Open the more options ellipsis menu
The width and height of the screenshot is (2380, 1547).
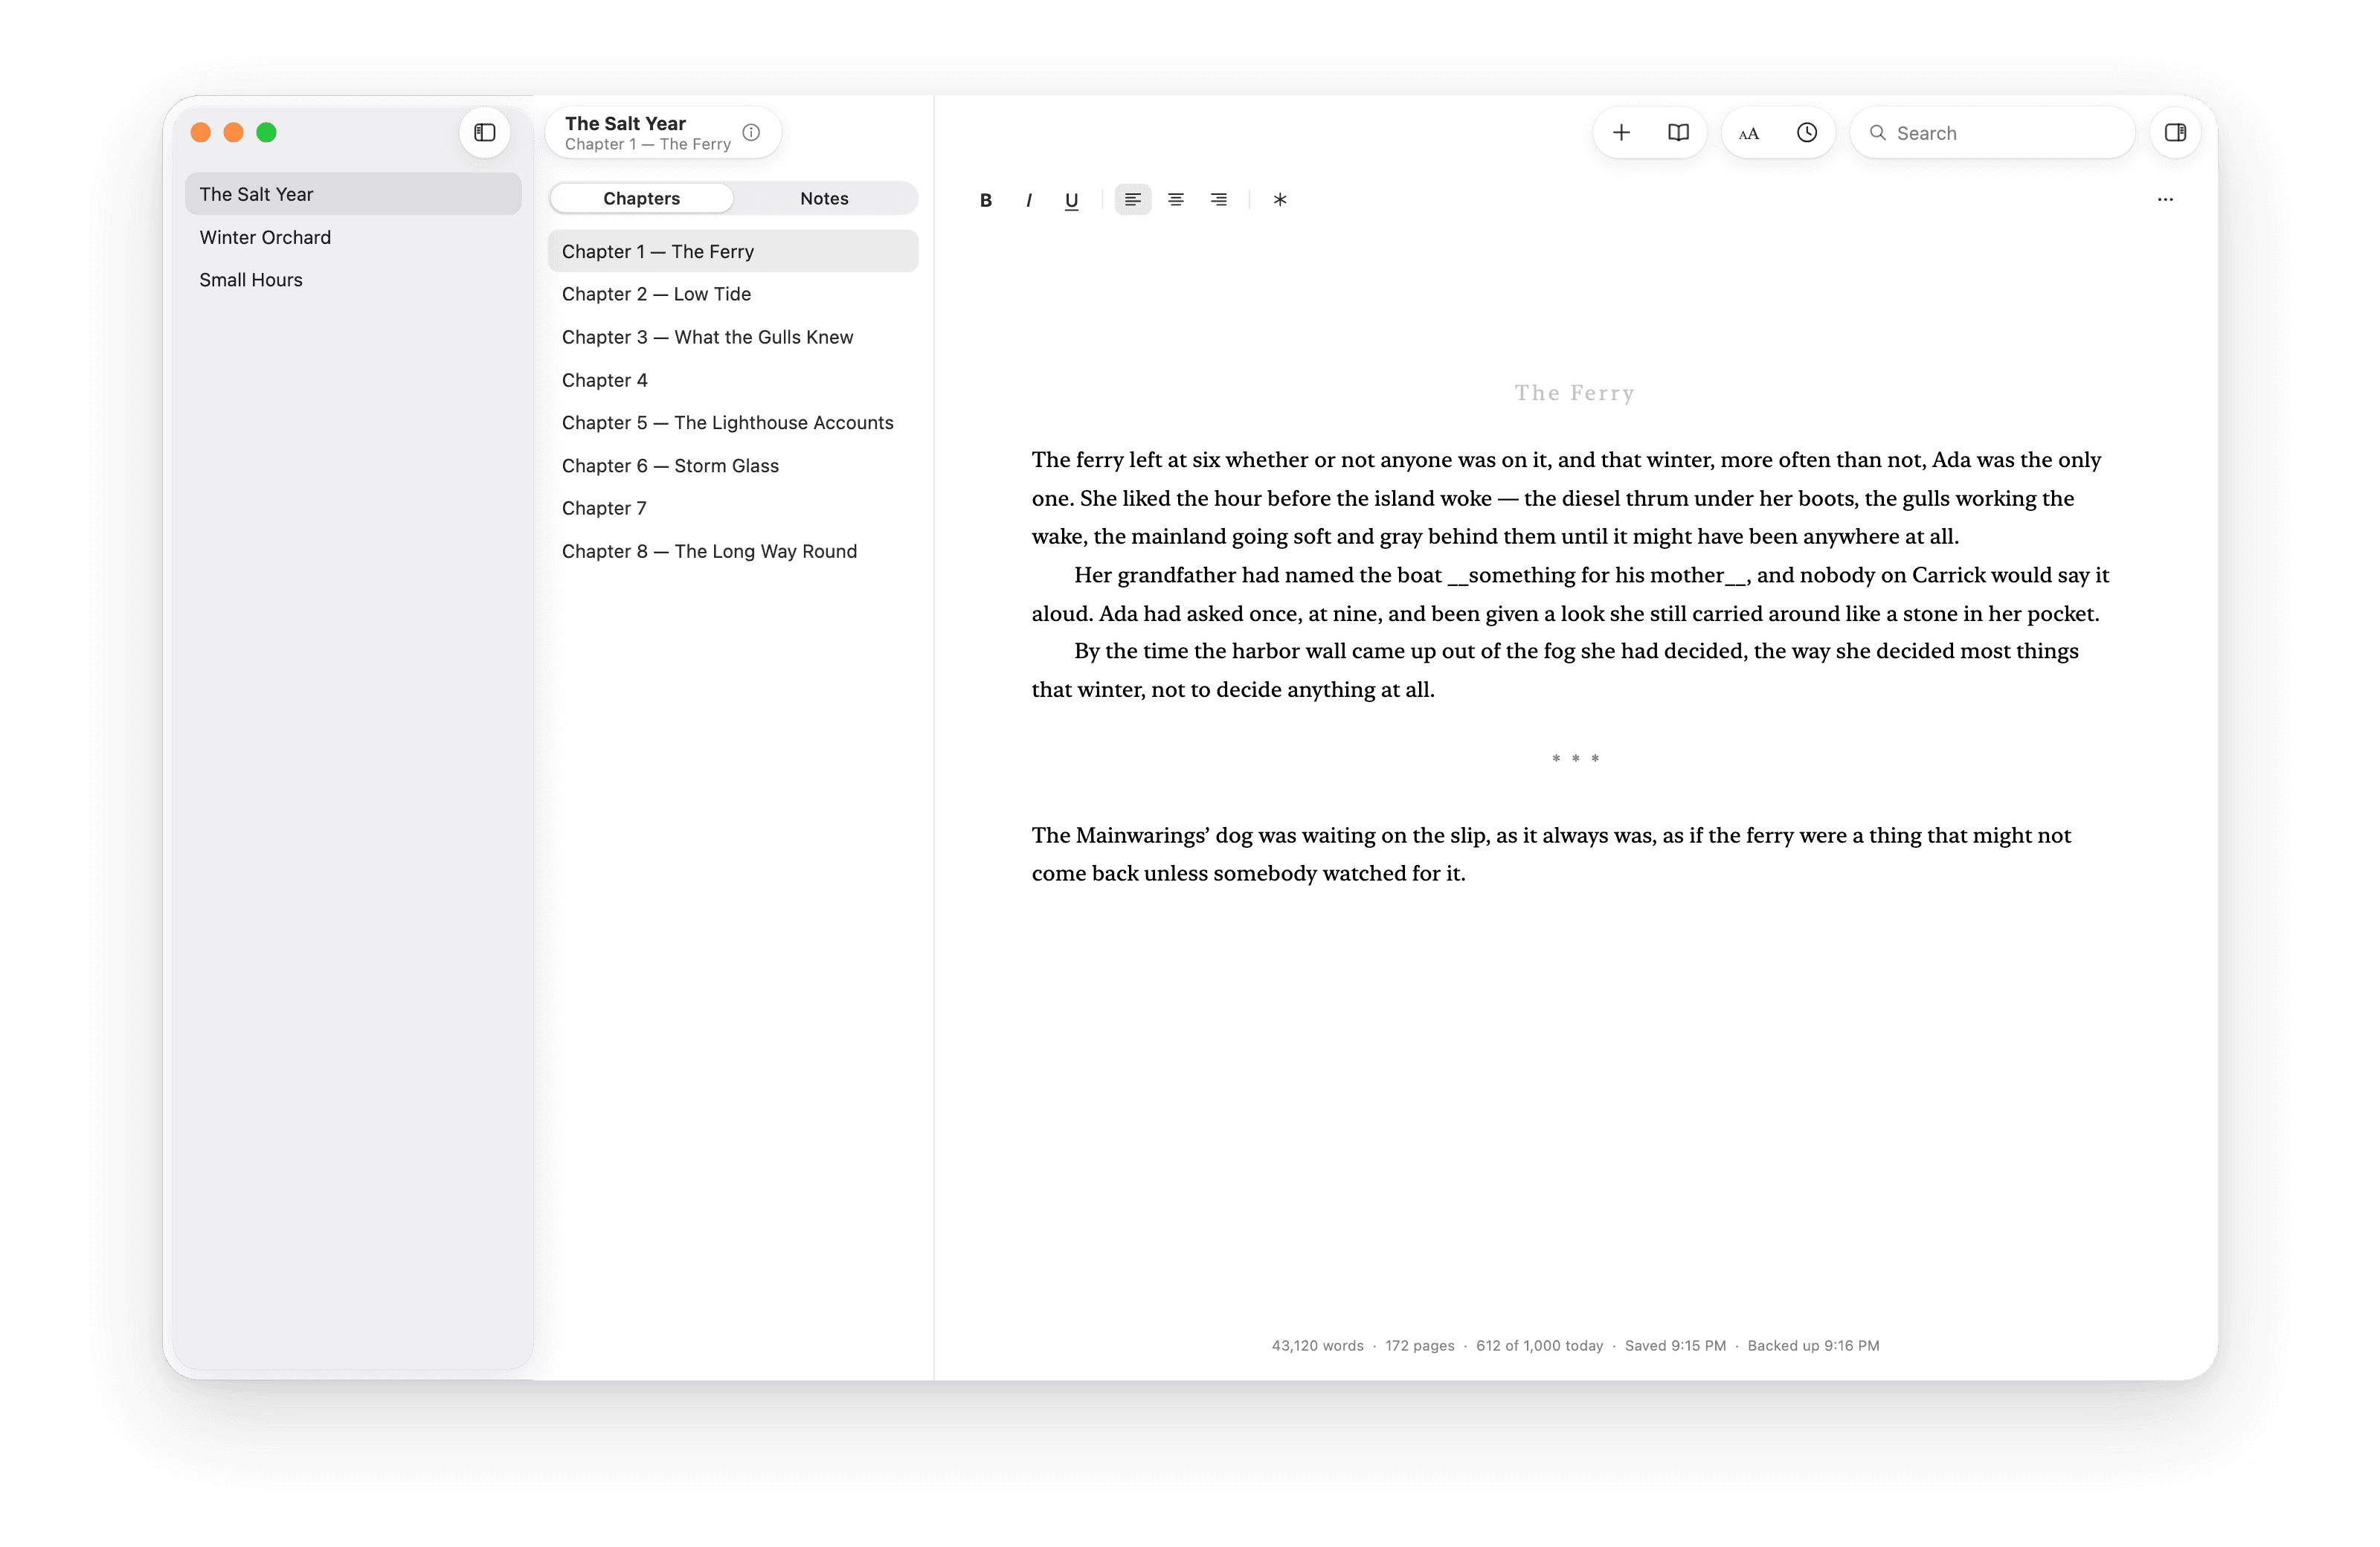[2165, 199]
